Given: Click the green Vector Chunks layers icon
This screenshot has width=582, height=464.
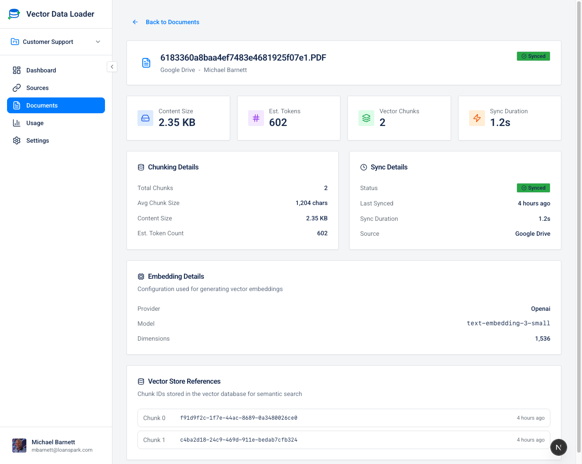Looking at the screenshot, I should click(x=366, y=118).
